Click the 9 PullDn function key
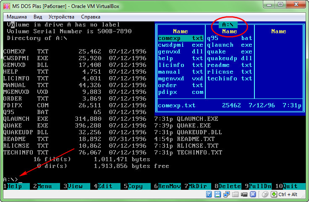 (x=258, y=186)
